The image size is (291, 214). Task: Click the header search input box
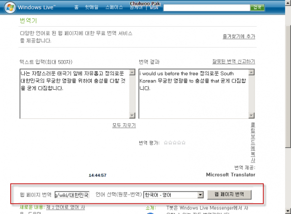pyautogui.click(x=207, y=8)
